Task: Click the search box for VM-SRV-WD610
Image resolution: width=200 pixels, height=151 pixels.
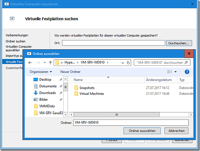Action: click(162, 63)
